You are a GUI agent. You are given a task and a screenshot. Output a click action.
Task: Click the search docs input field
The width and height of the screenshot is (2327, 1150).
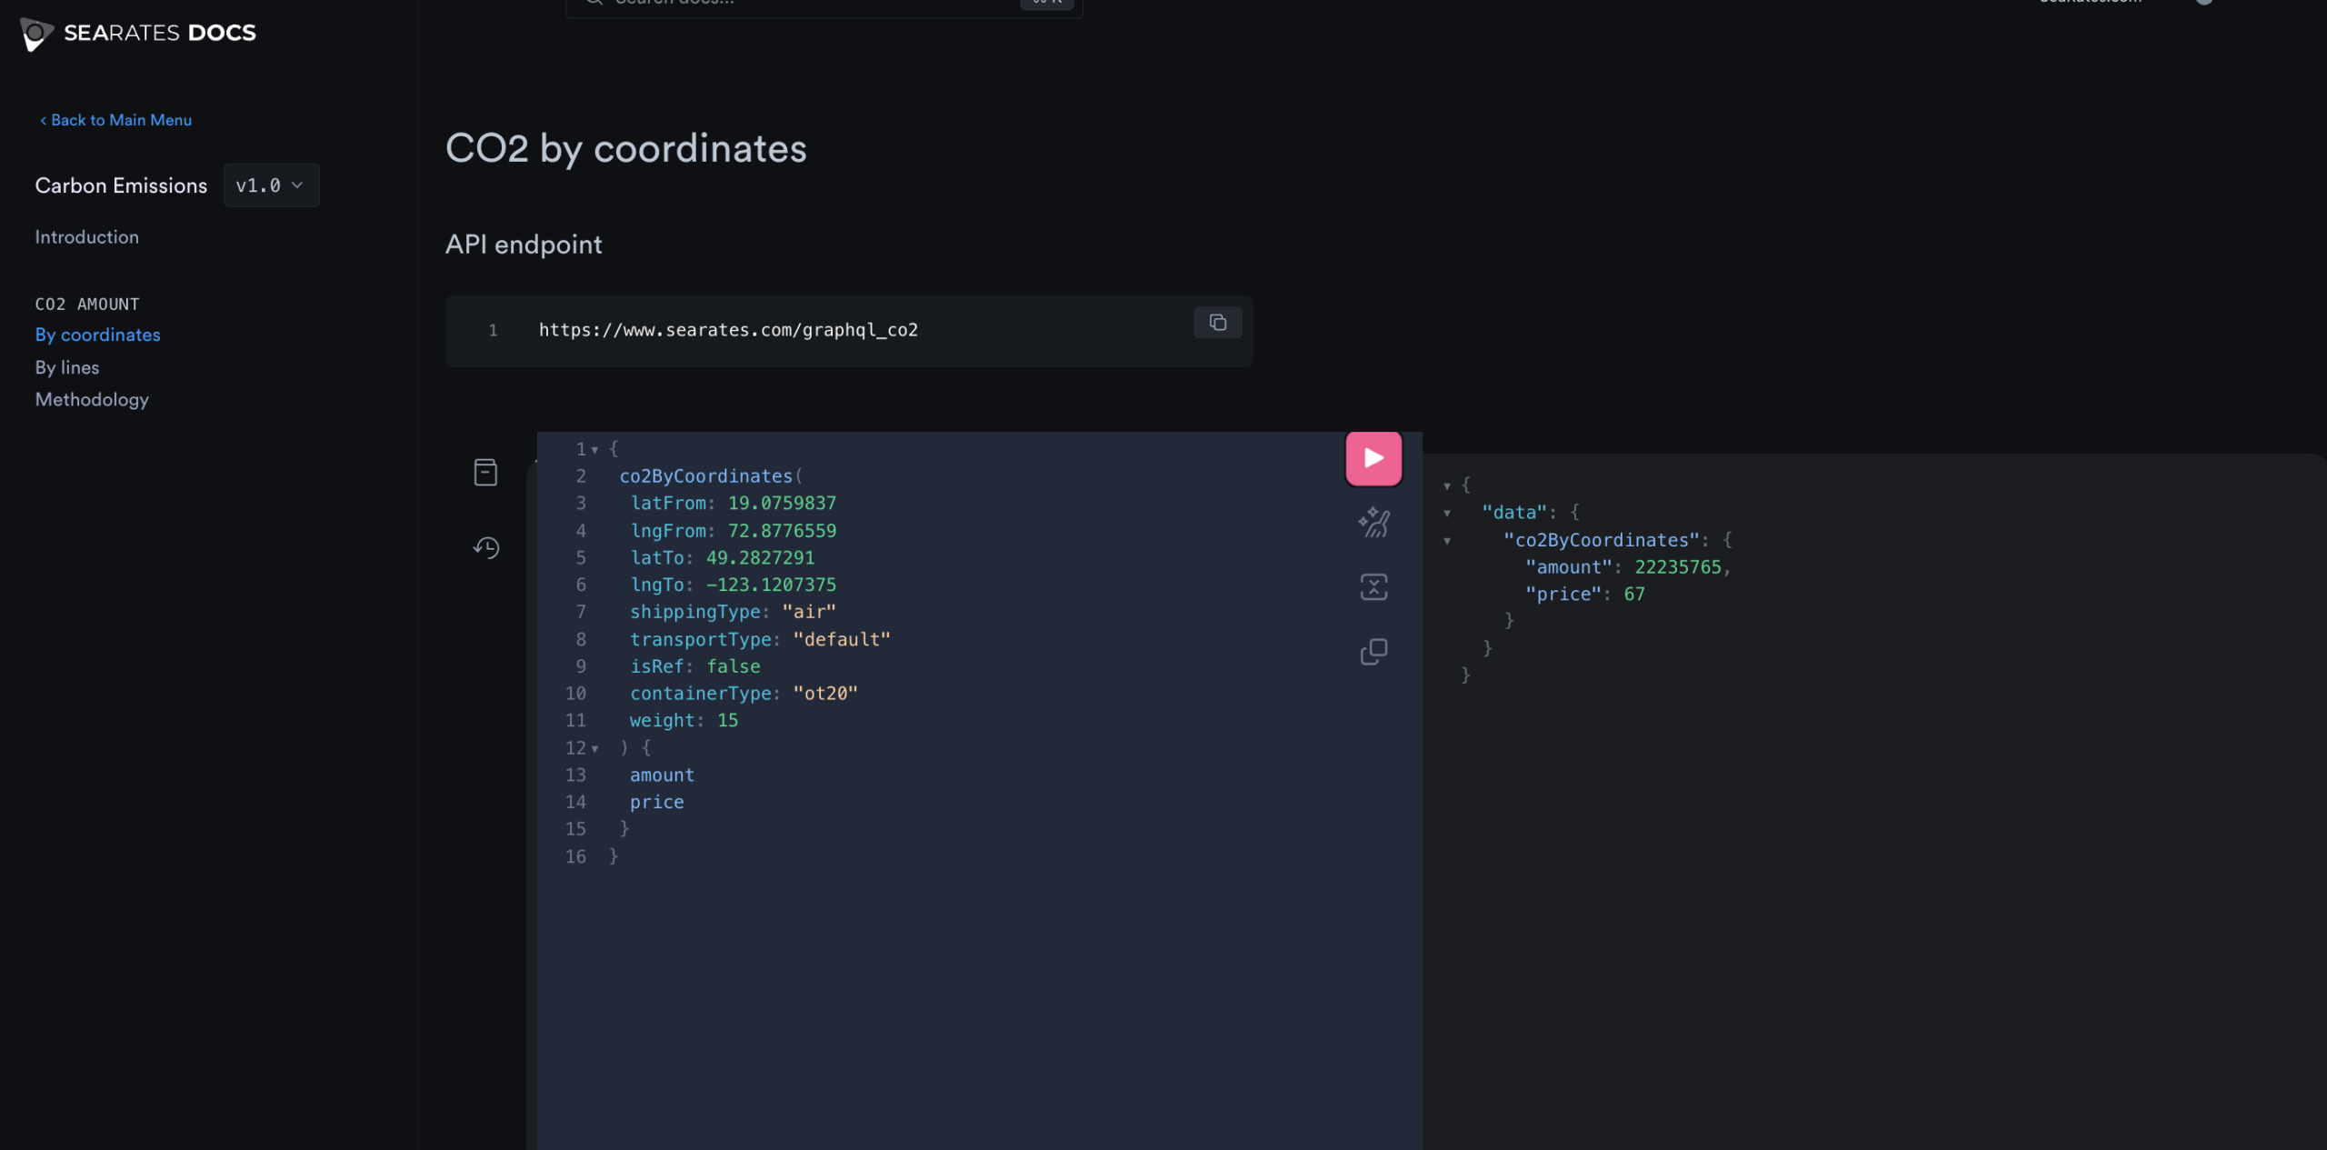click(824, 5)
